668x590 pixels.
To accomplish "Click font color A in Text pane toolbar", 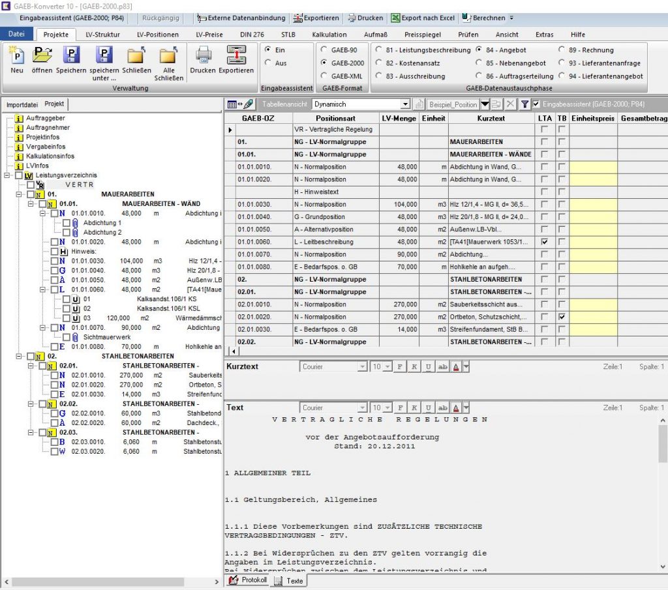I will point(456,408).
